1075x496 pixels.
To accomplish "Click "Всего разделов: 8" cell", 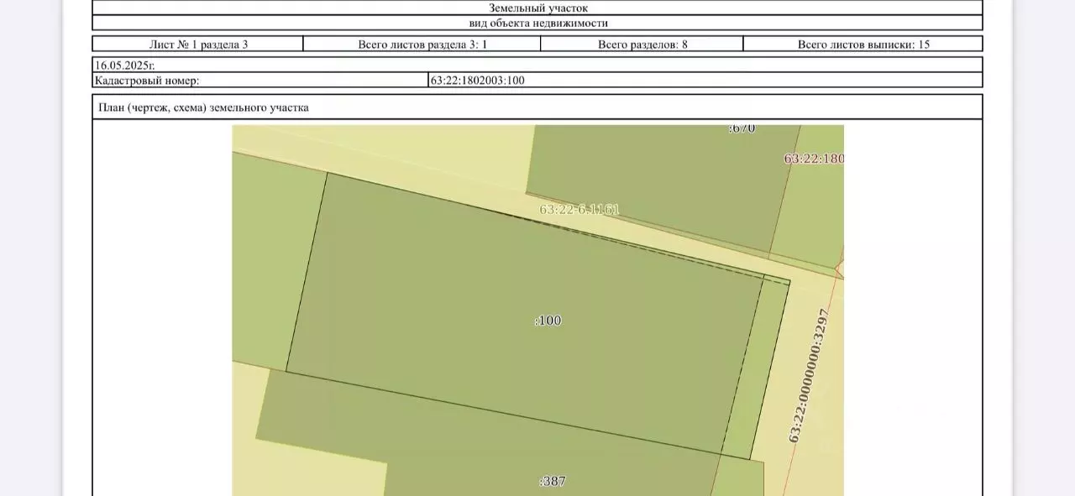I will [642, 44].
